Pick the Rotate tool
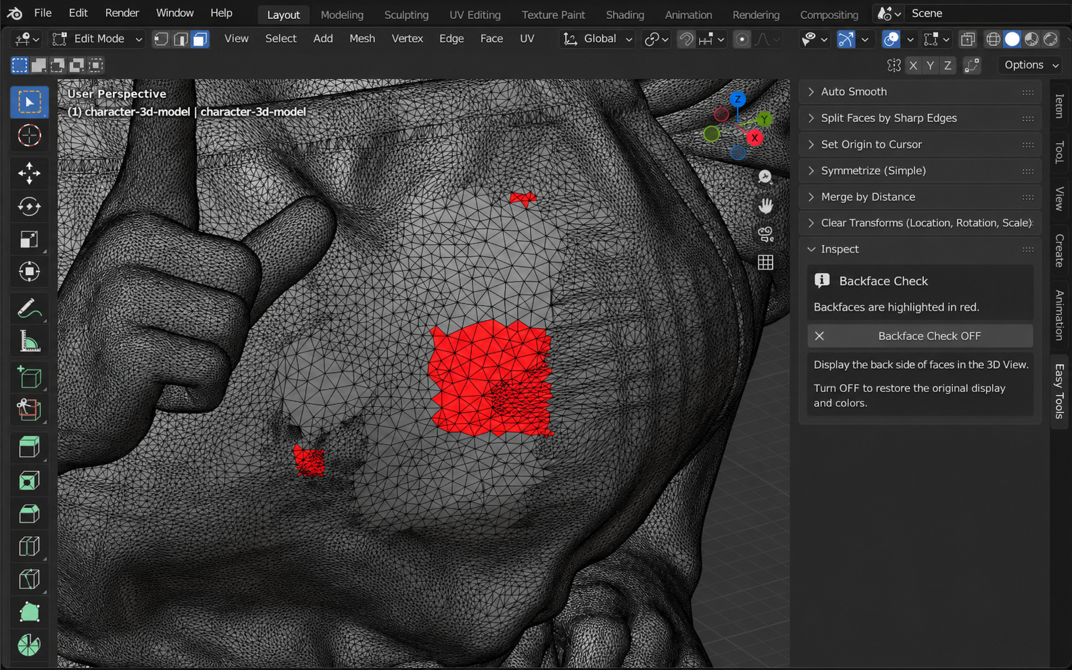The width and height of the screenshot is (1072, 670). 29,206
